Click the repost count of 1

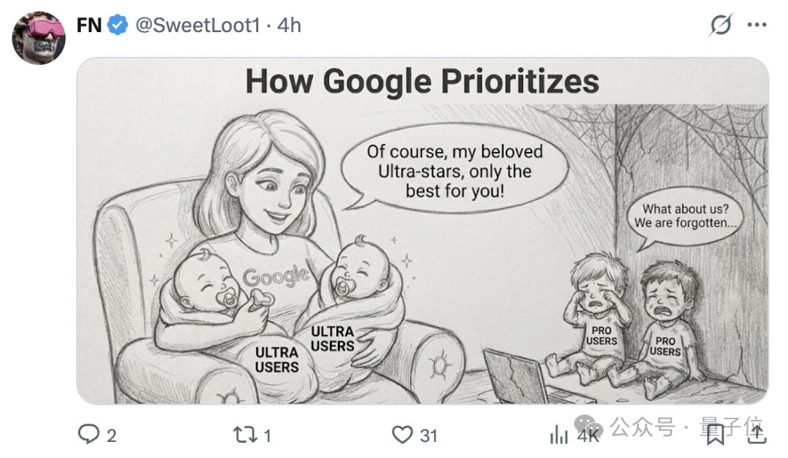click(267, 436)
